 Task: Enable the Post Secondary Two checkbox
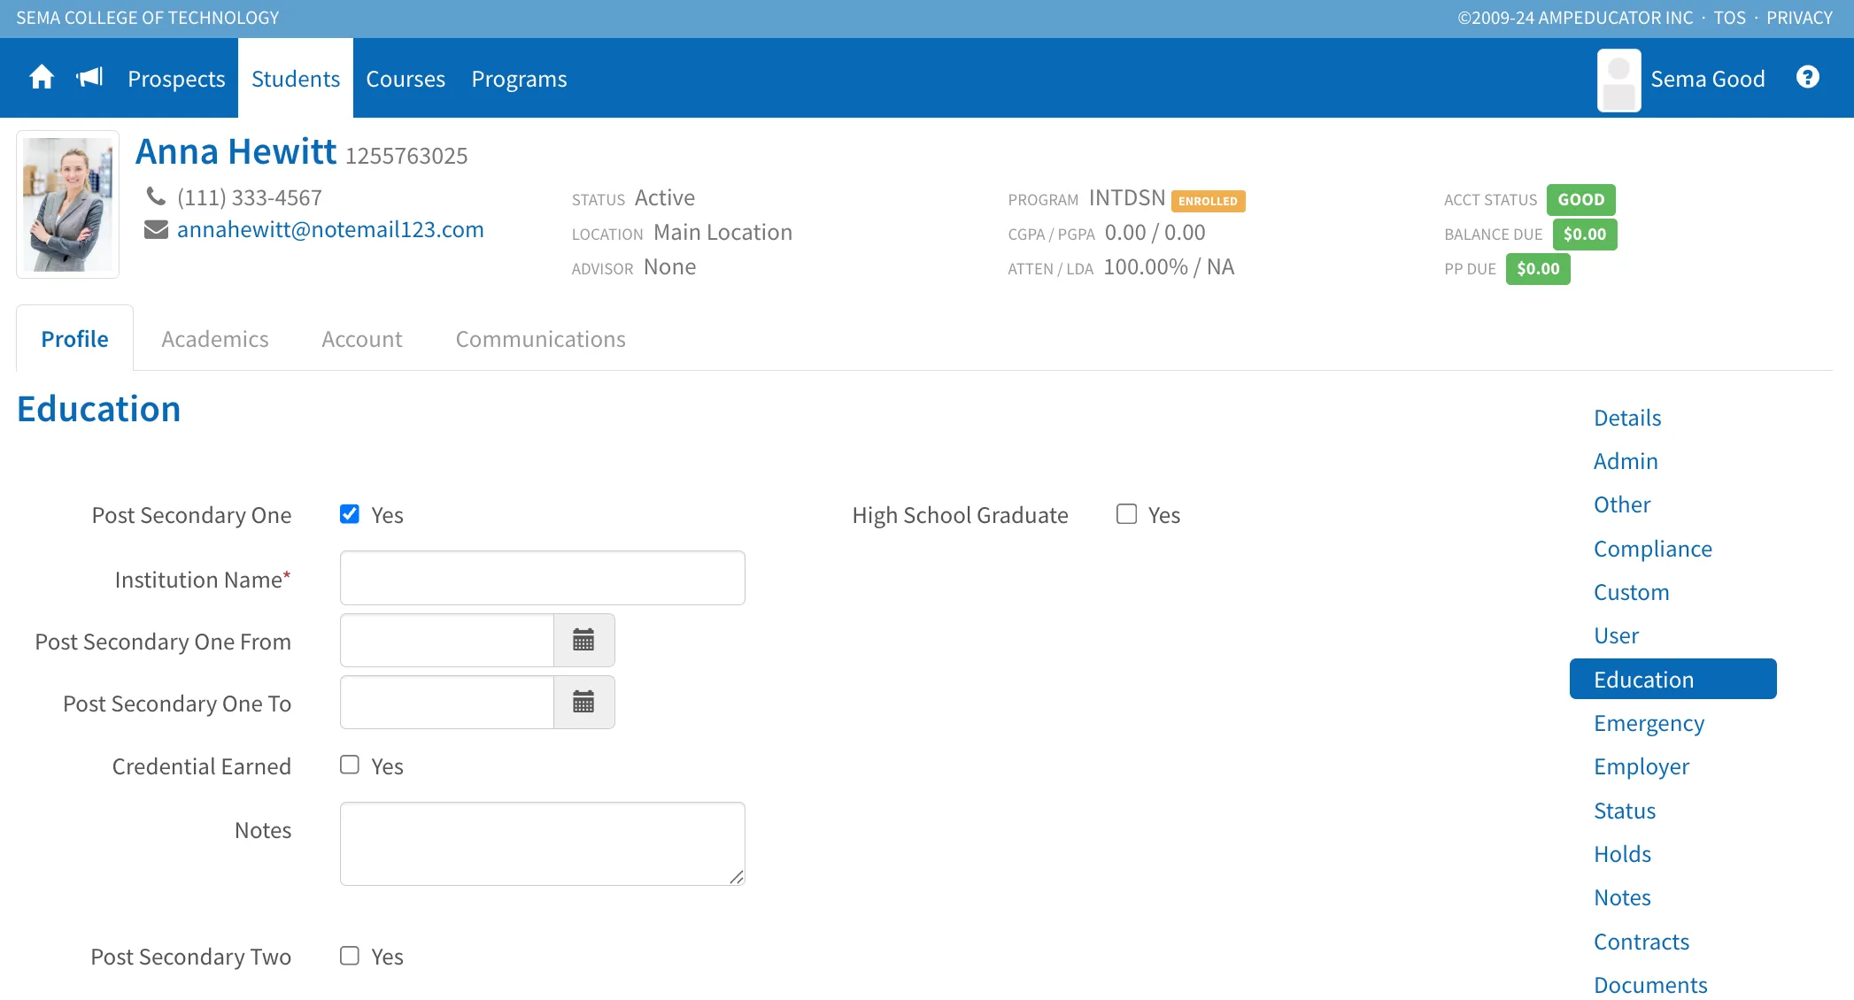tap(350, 956)
